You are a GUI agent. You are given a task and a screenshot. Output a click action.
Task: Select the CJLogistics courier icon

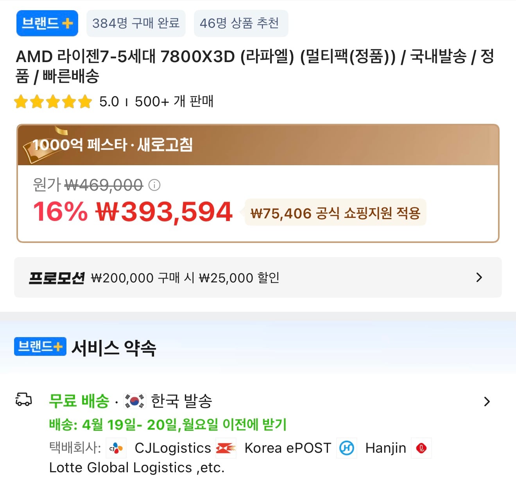coord(116,448)
